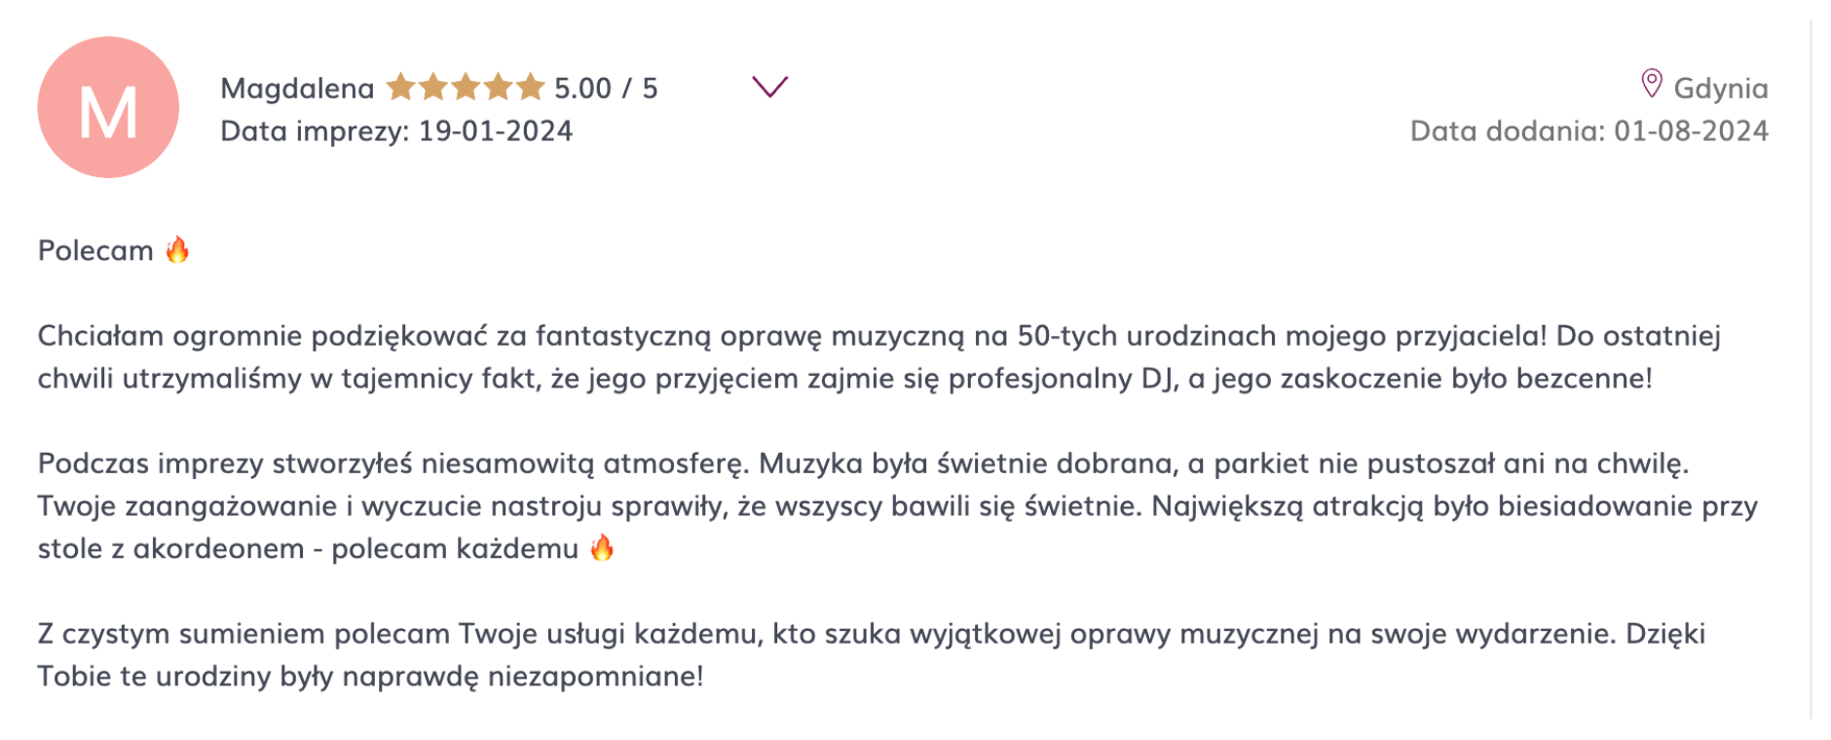Click the second gold rating star

coord(433,88)
